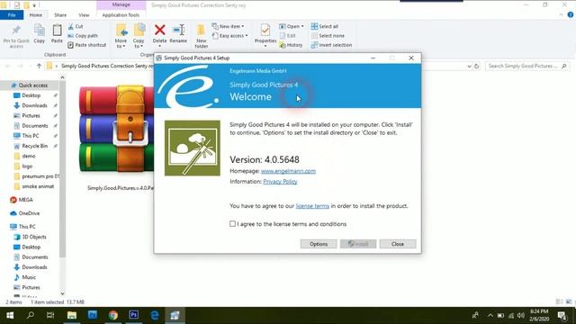Screen dimensions: 576x324
Task: Open the Action Center notifications icon
Action: 562,316
